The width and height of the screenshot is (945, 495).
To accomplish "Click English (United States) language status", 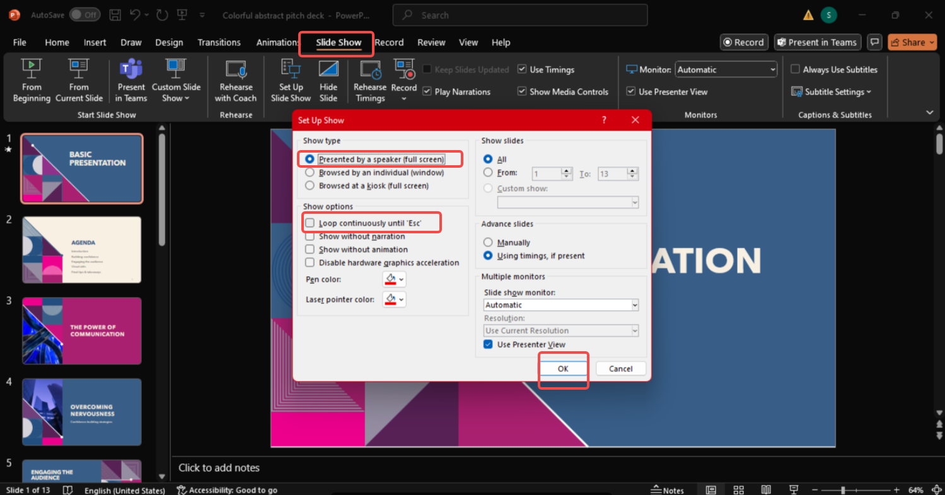I will [125, 490].
